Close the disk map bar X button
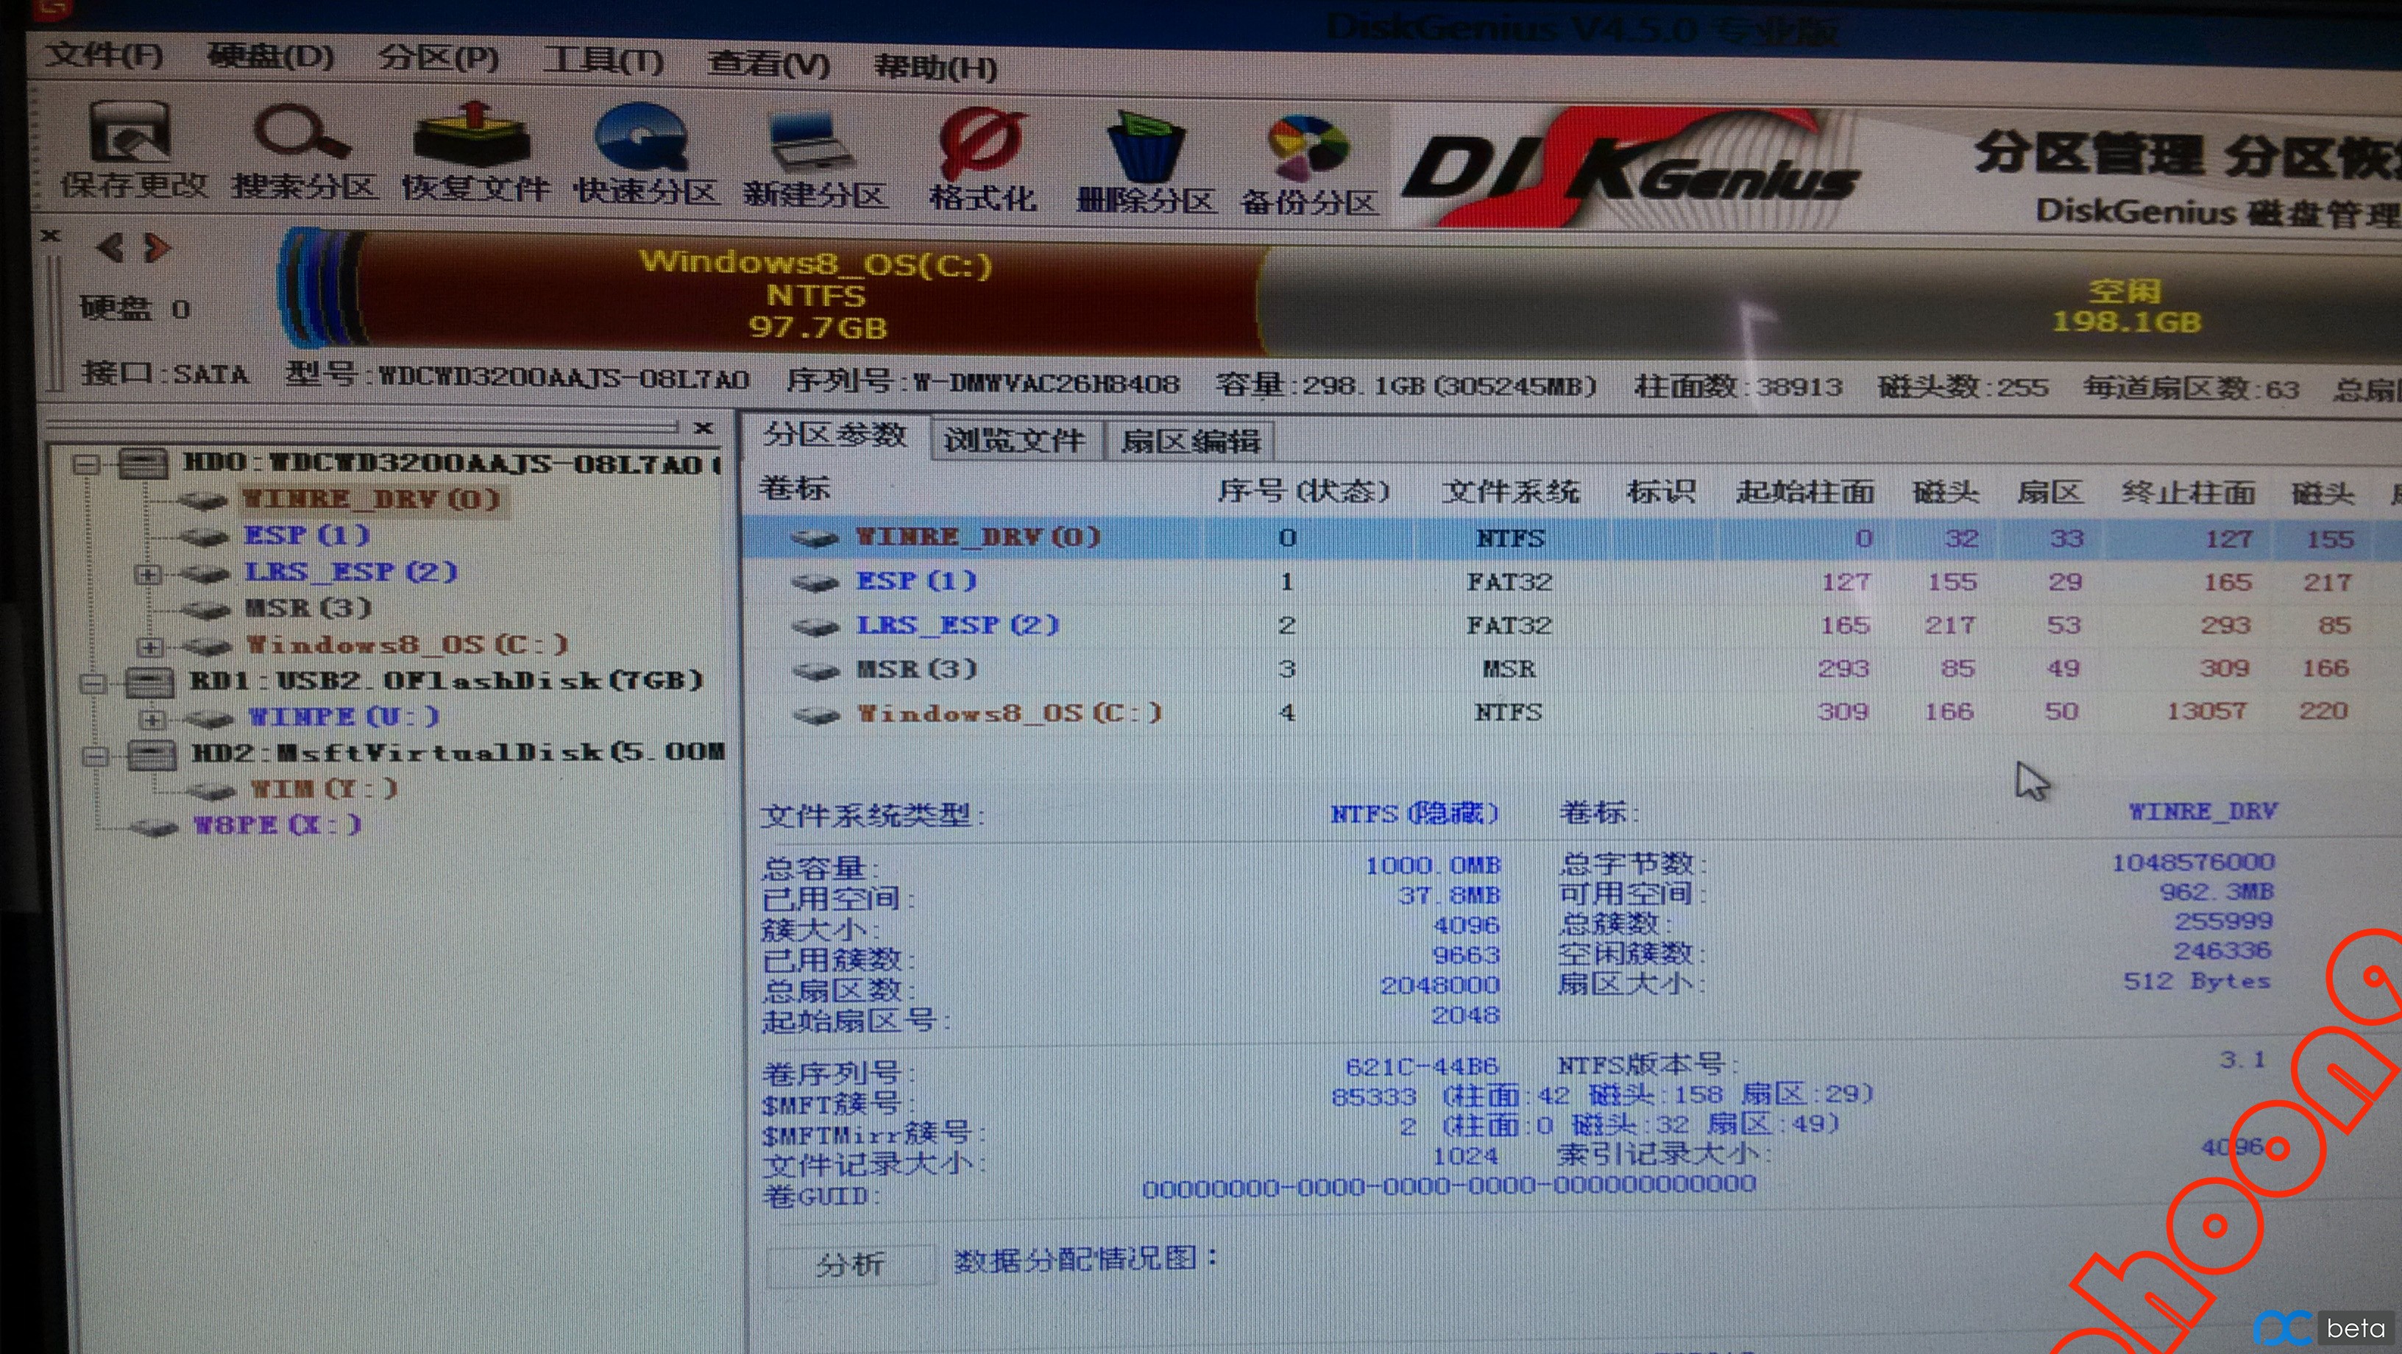 click(50, 235)
